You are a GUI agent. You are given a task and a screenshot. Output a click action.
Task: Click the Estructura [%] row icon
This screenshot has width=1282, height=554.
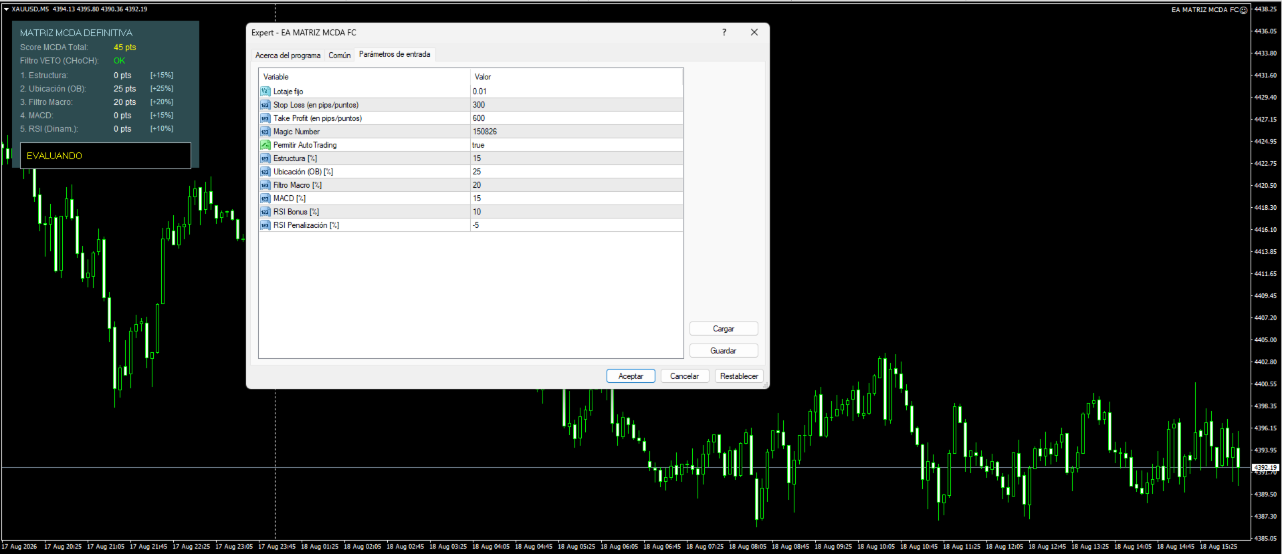pyautogui.click(x=265, y=158)
